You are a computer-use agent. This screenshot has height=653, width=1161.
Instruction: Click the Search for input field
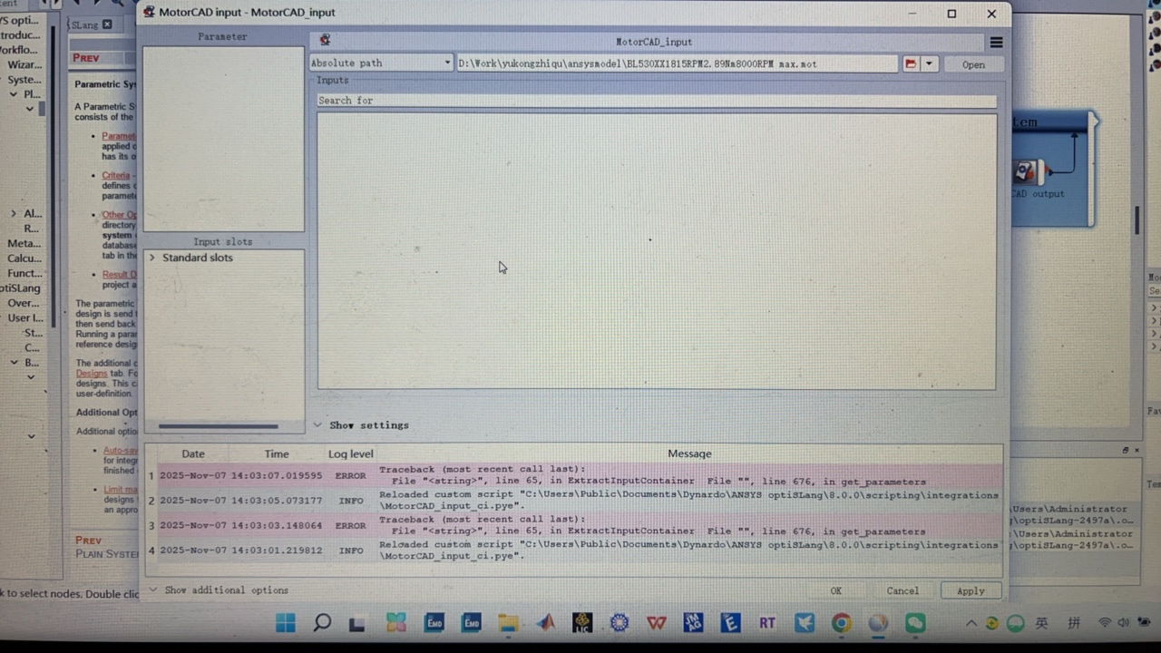pos(656,101)
